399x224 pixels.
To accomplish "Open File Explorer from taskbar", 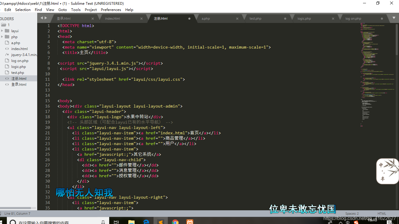I will (131, 222).
